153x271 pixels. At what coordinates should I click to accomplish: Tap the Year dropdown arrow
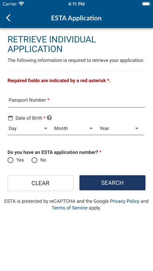[137, 128]
